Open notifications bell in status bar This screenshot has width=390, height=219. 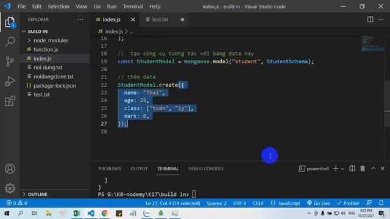point(381,203)
